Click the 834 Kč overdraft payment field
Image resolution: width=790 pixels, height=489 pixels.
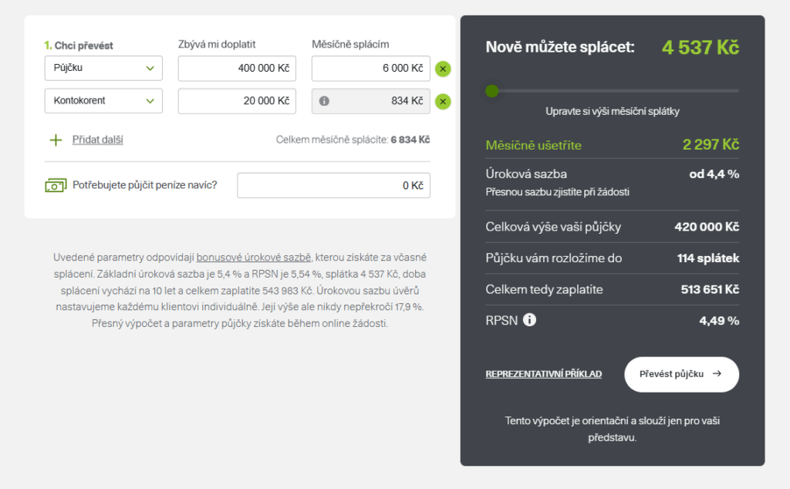click(378, 101)
